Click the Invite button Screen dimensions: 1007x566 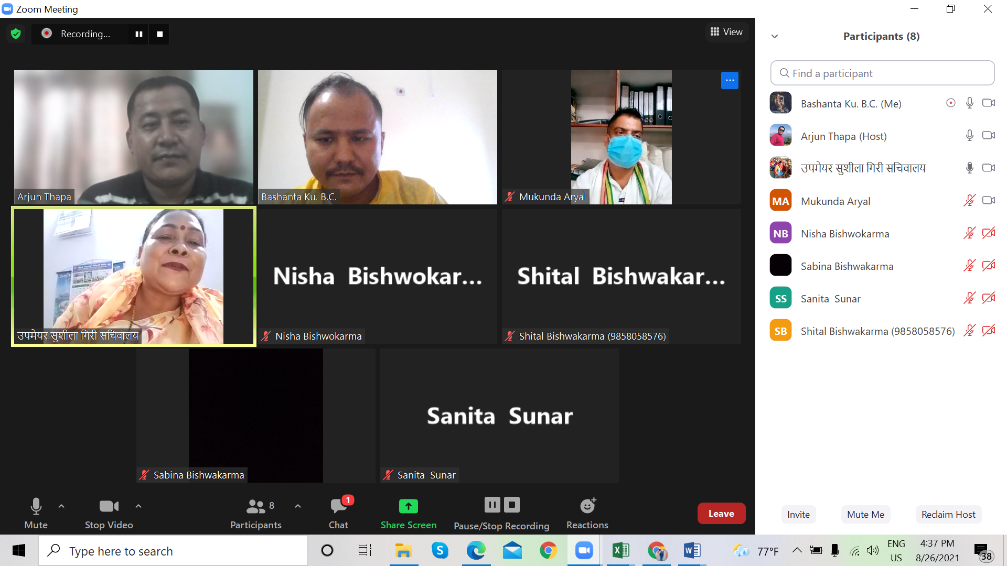click(797, 514)
